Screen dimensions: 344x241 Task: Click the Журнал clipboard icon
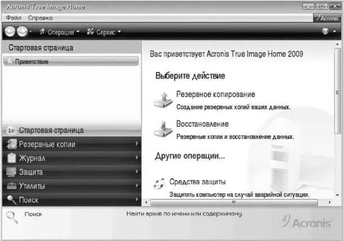click(11, 158)
